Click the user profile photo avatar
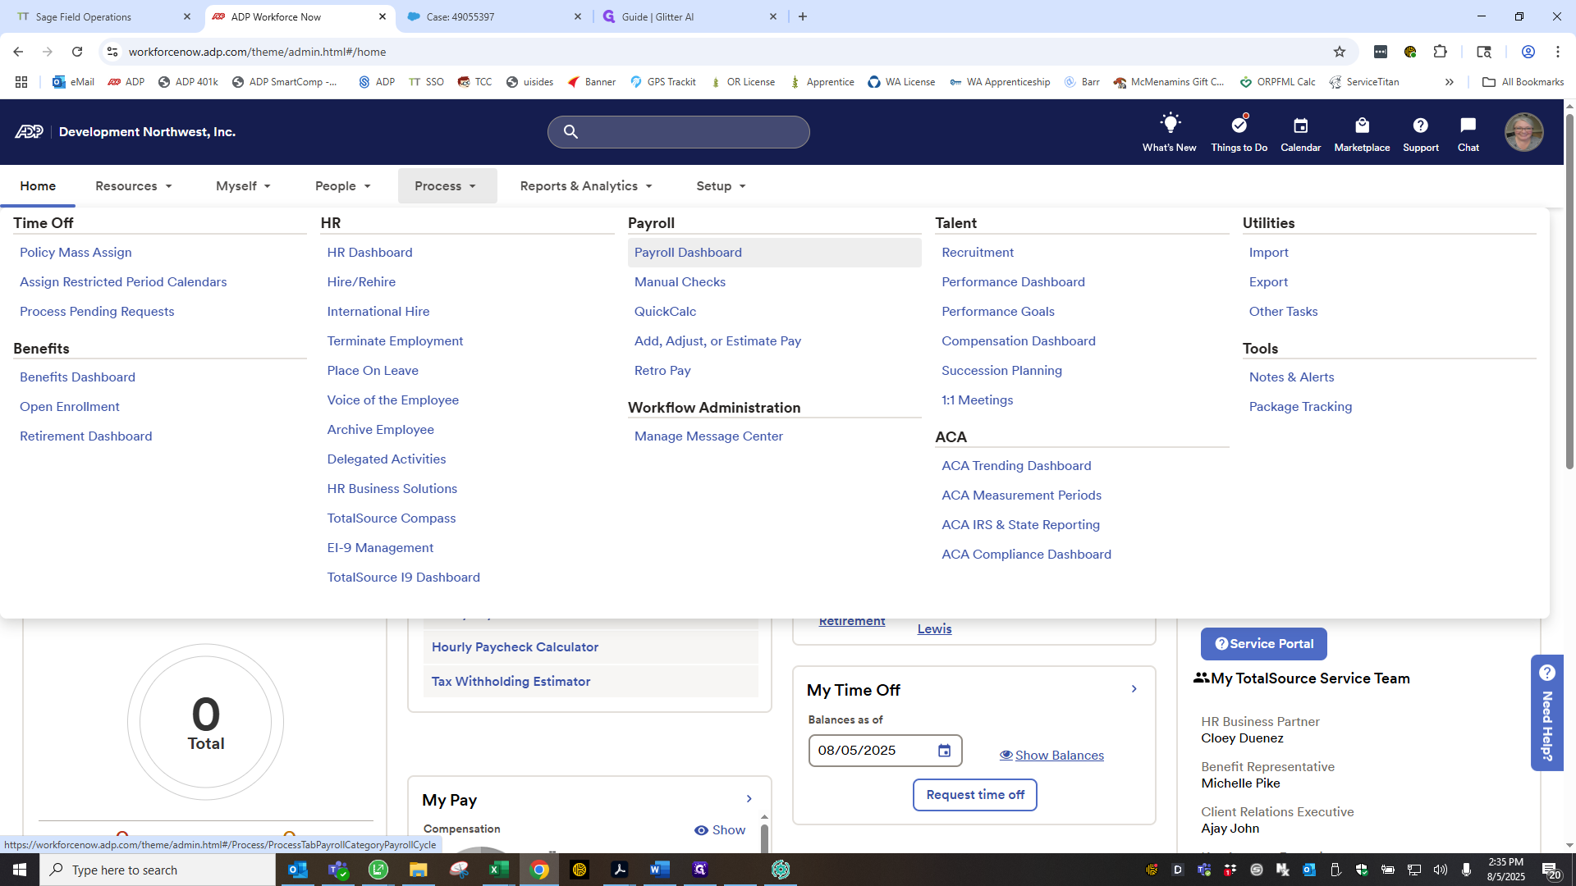Viewport: 1576px width, 886px height. [x=1524, y=132]
